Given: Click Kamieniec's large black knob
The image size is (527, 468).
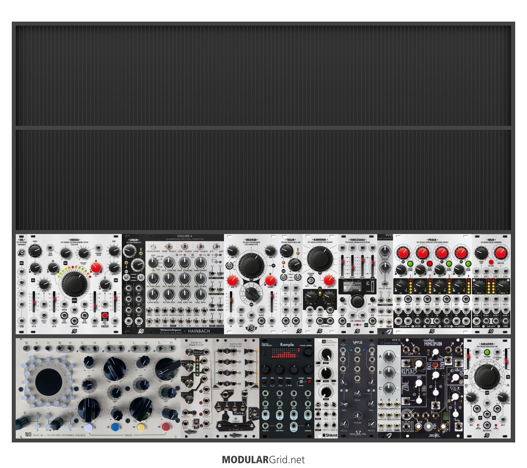Looking at the screenshot, I should 320,258.
